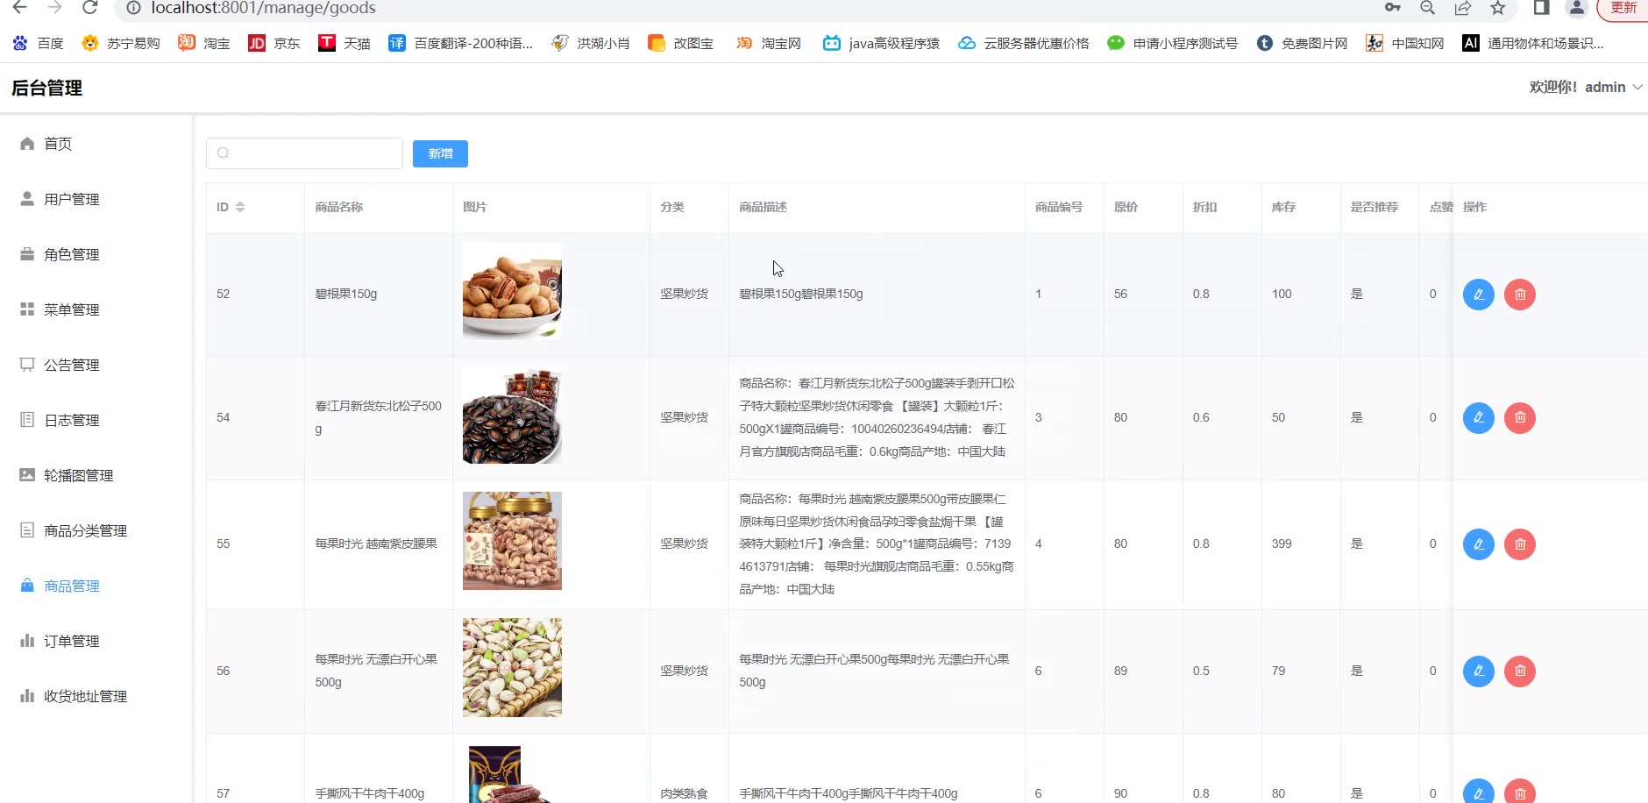Screen dimensions: 1648x803
Task: Delete the 碧根果150g product row
Action: pos(1519,295)
